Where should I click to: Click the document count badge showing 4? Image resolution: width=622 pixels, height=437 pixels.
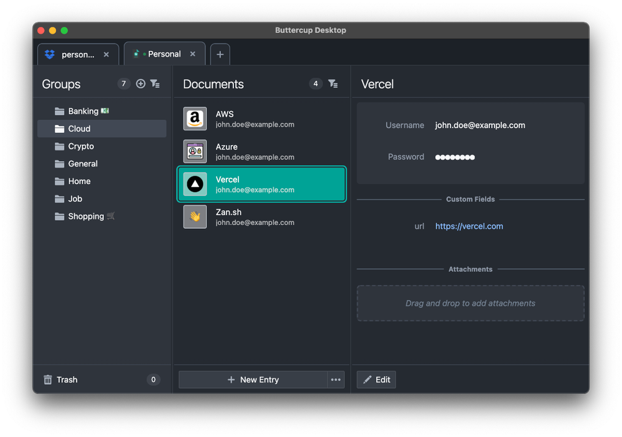315,83
